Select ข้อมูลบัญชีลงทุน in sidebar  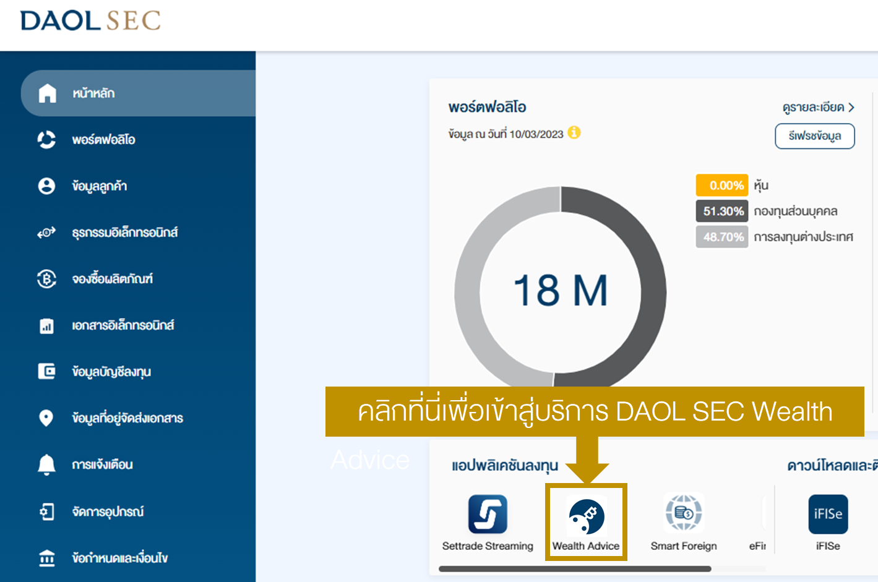tap(111, 372)
